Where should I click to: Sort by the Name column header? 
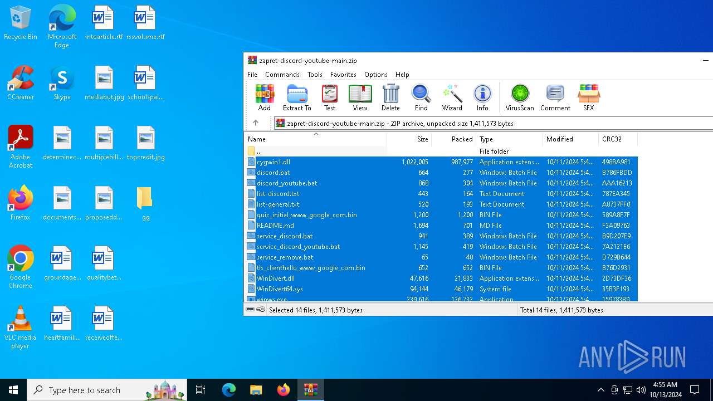click(x=316, y=139)
